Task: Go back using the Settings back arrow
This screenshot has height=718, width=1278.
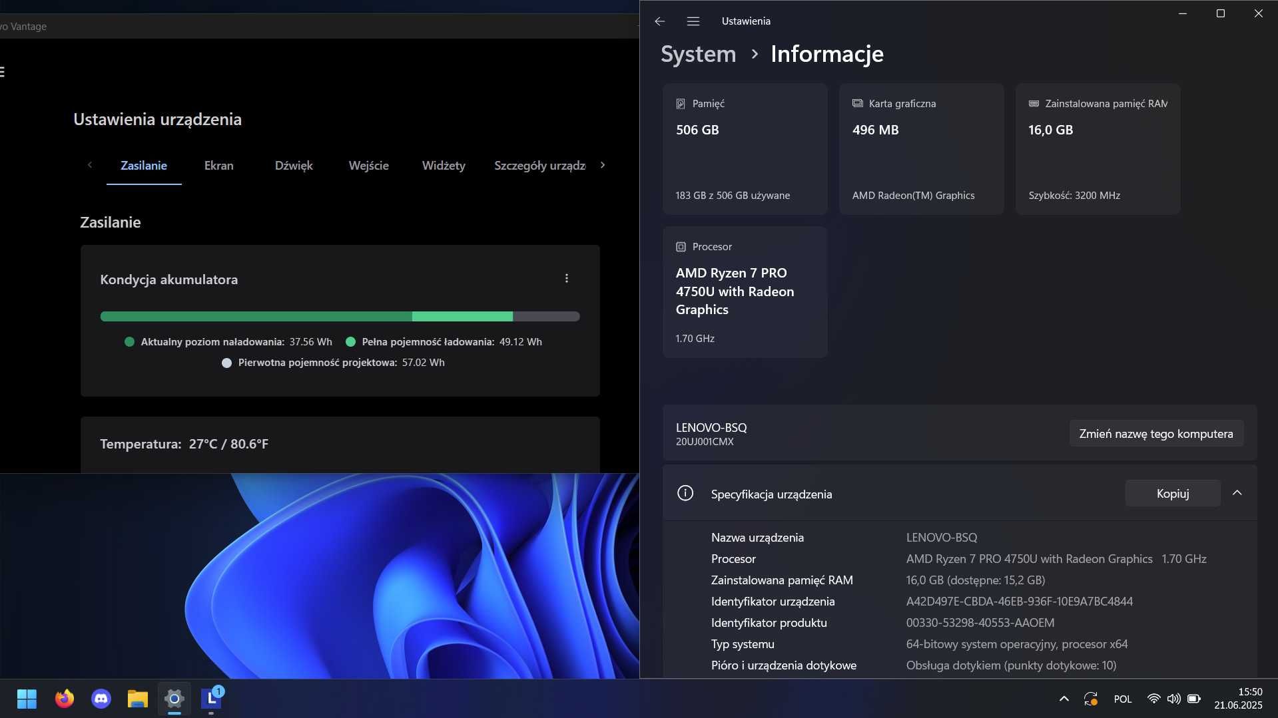Action: click(x=659, y=21)
